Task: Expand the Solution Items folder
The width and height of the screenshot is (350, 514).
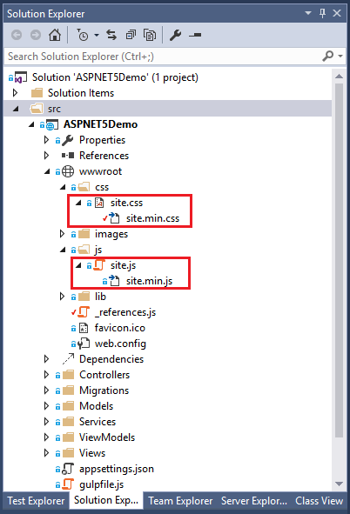Action: click(x=15, y=93)
